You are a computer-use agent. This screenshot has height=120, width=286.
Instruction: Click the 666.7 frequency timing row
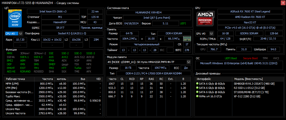[149, 96]
